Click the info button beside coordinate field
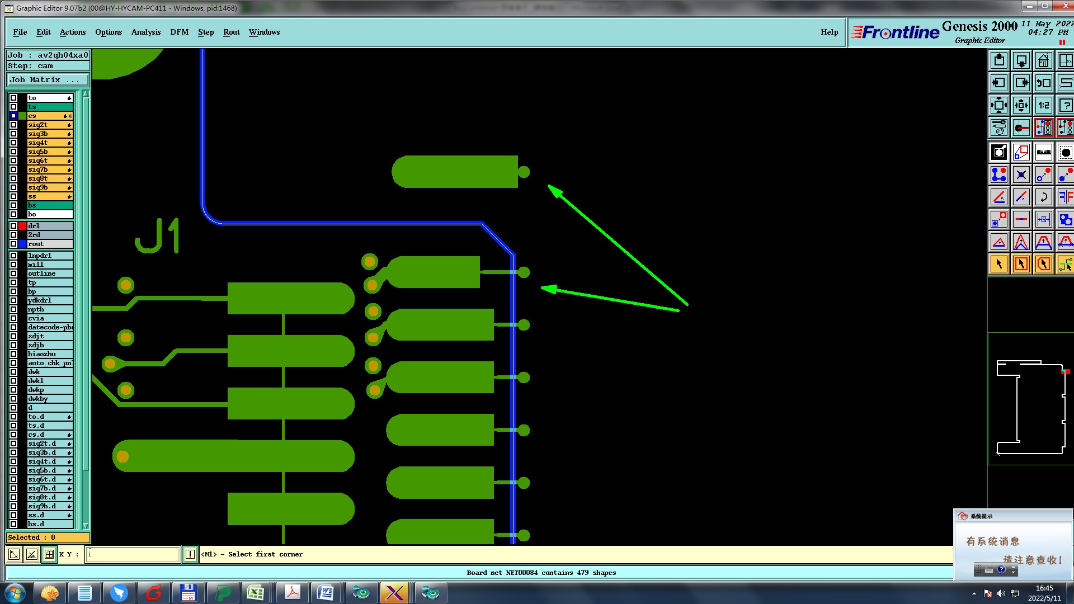 [190, 554]
